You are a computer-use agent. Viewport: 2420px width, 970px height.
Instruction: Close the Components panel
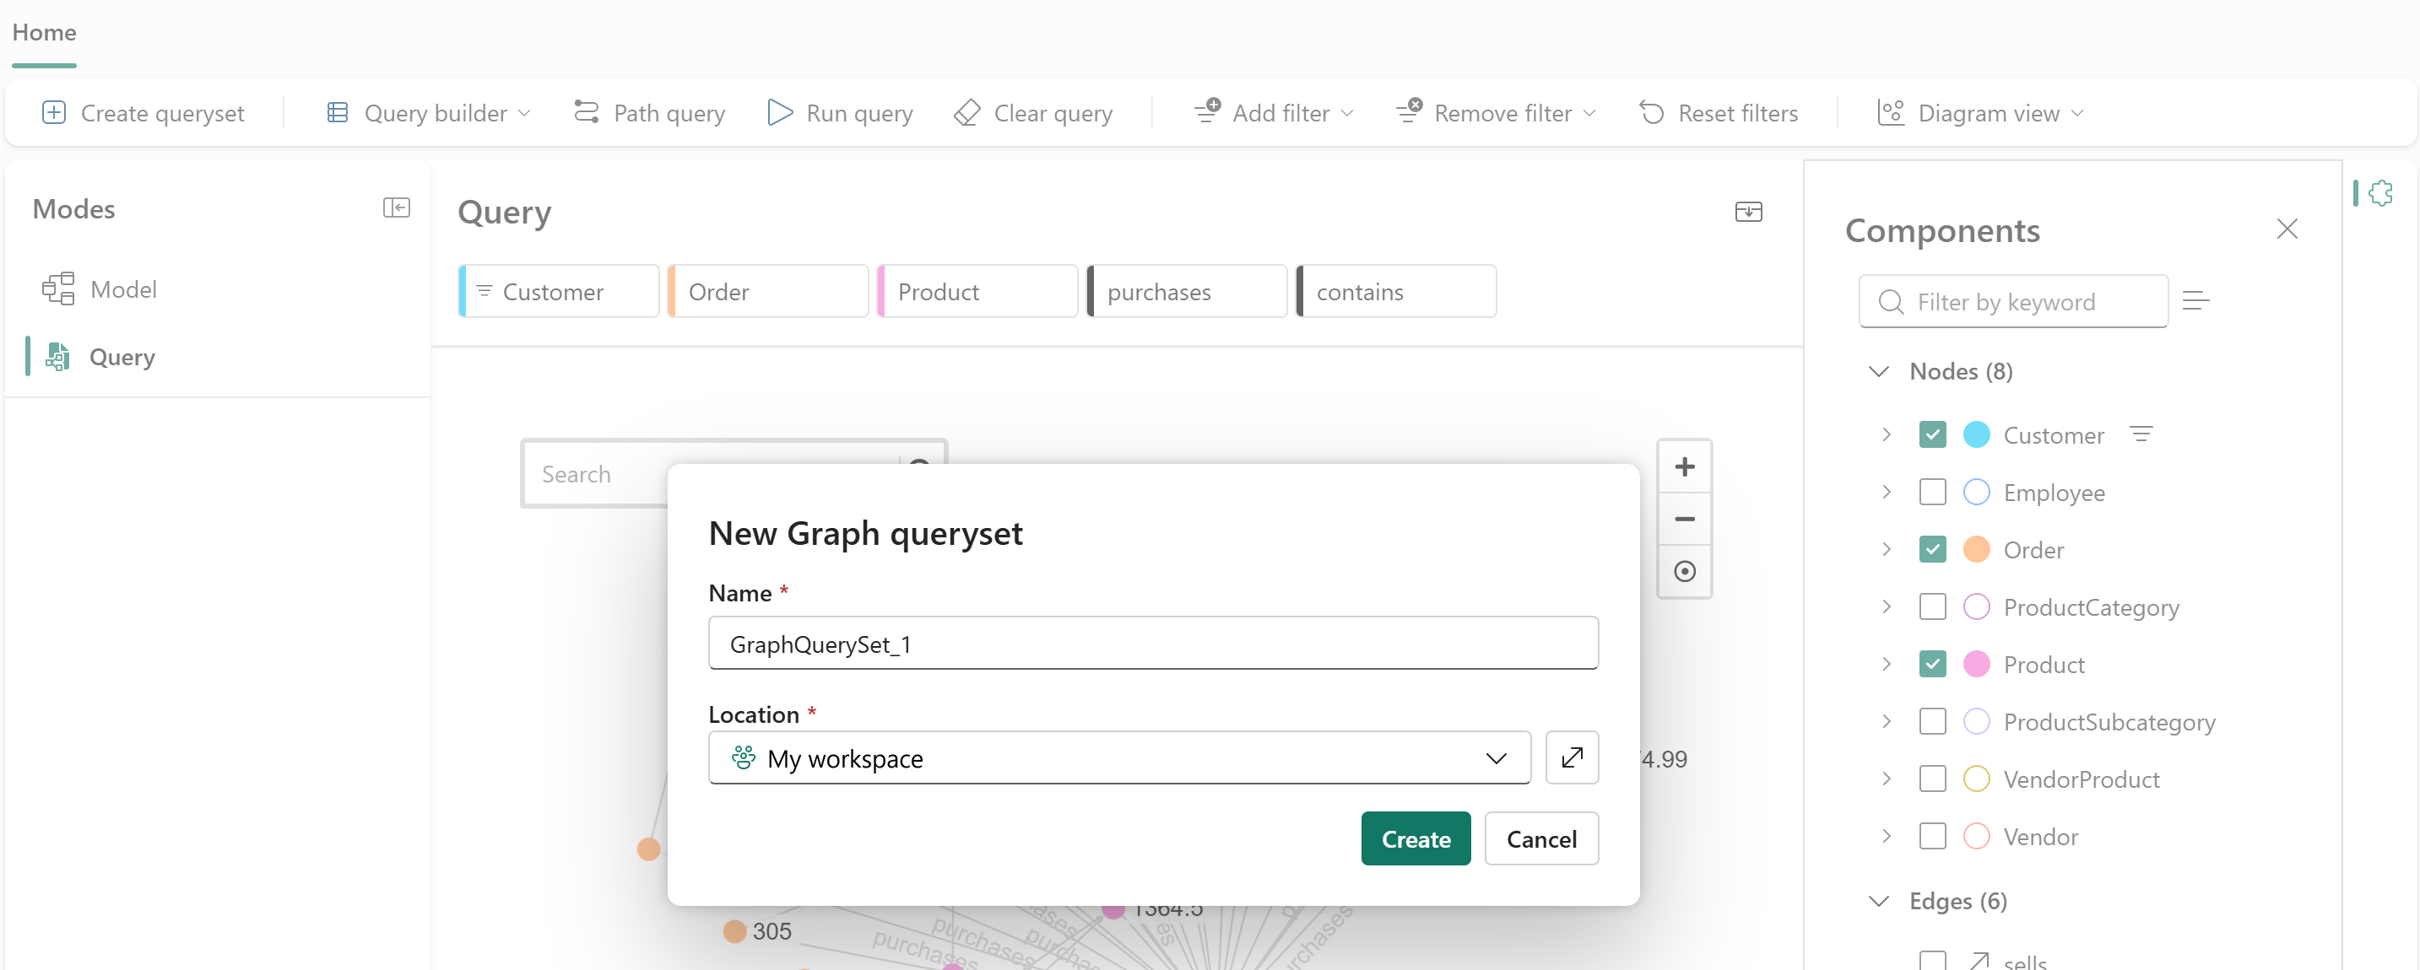click(x=2287, y=229)
